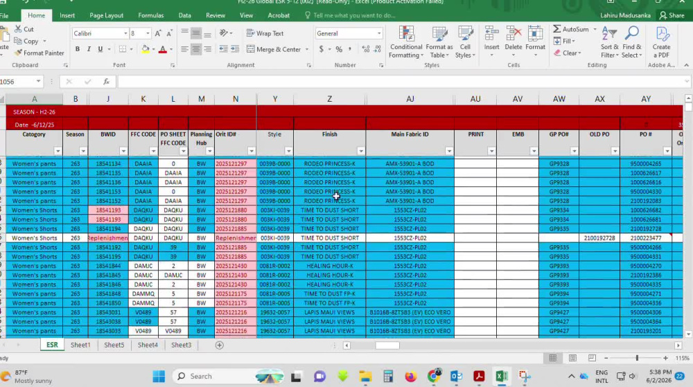Apply Percent style
Screen dimensions: 693x387
click(x=339, y=49)
